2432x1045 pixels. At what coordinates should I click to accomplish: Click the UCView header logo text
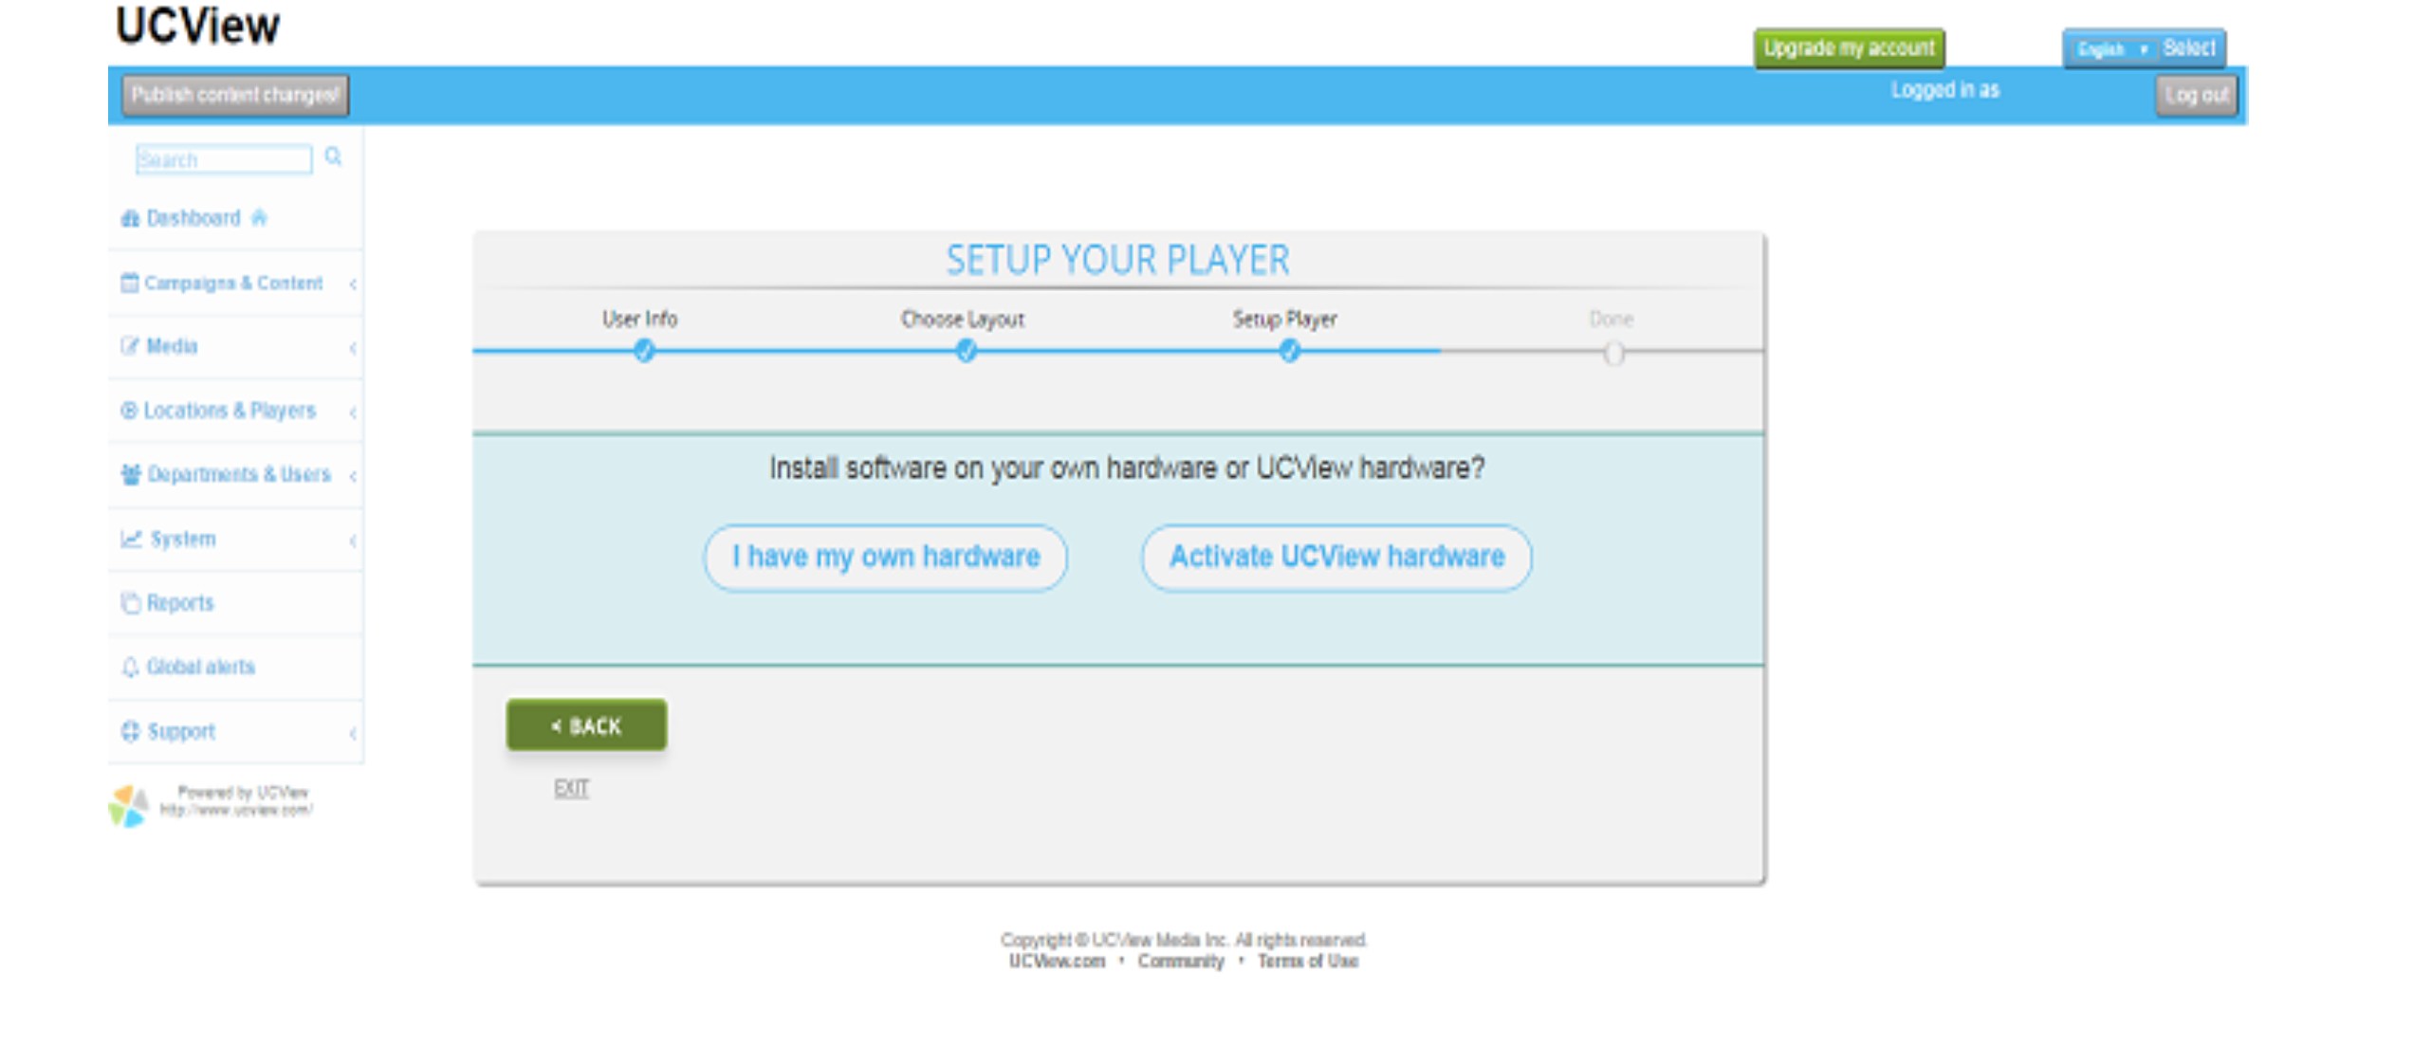[x=197, y=26]
